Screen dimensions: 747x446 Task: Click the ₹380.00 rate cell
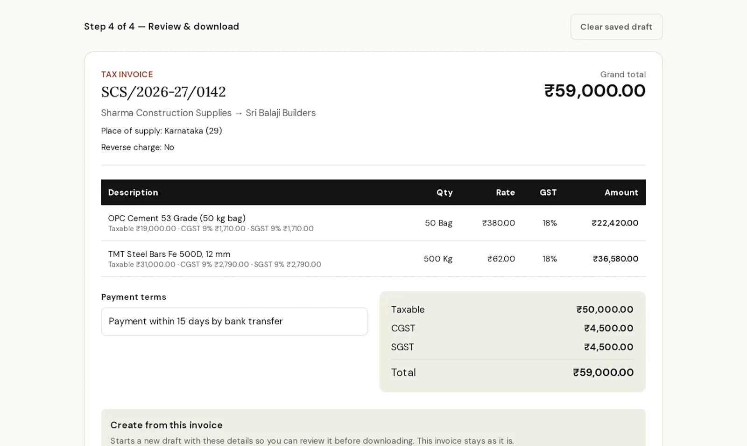tap(499, 223)
